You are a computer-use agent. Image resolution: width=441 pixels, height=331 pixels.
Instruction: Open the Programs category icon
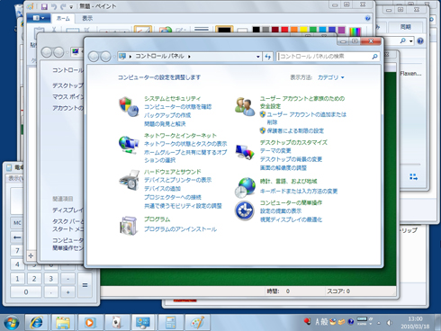point(129,226)
